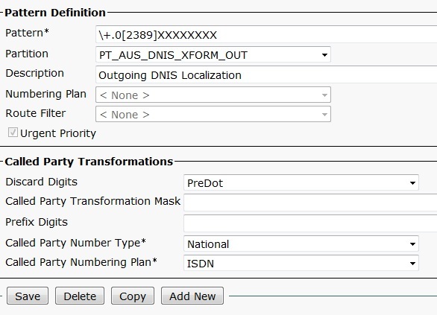Screen dimensions: 437x315
Task: Click the Copy button
Action: click(x=133, y=296)
